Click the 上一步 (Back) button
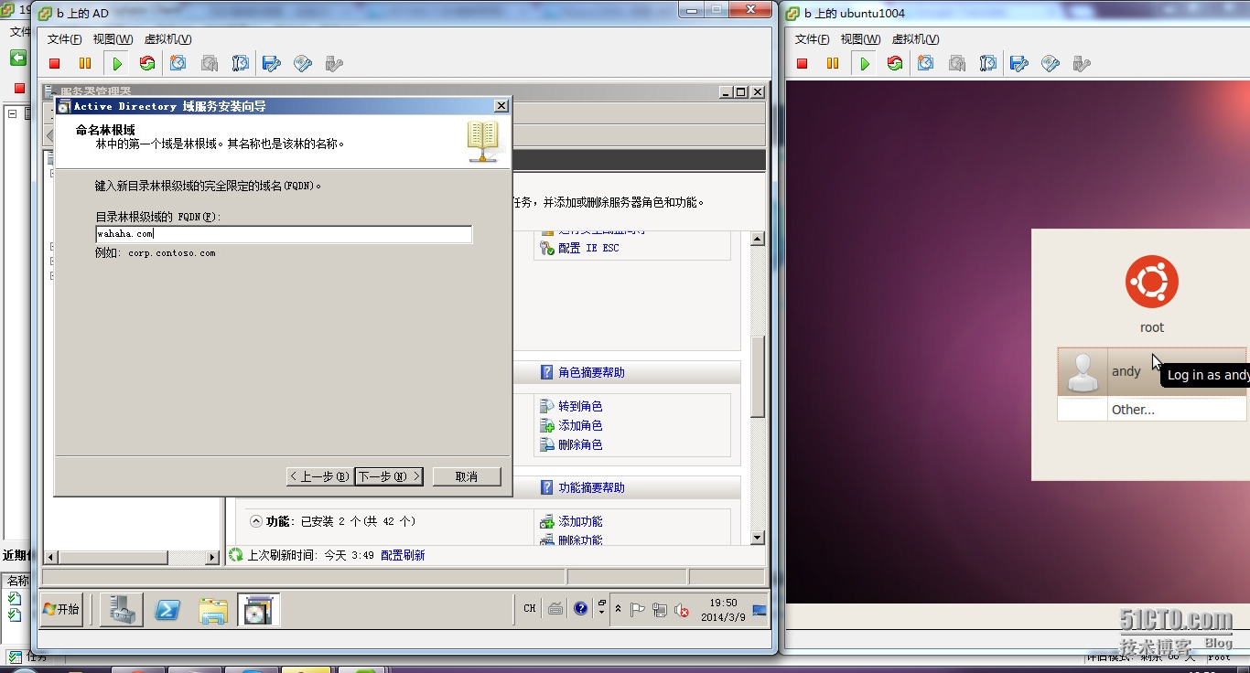This screenshot has width=1250, height=673. 319,476
